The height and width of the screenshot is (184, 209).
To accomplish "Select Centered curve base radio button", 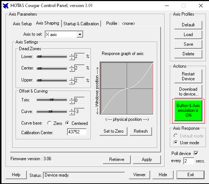I will point(67,123).
